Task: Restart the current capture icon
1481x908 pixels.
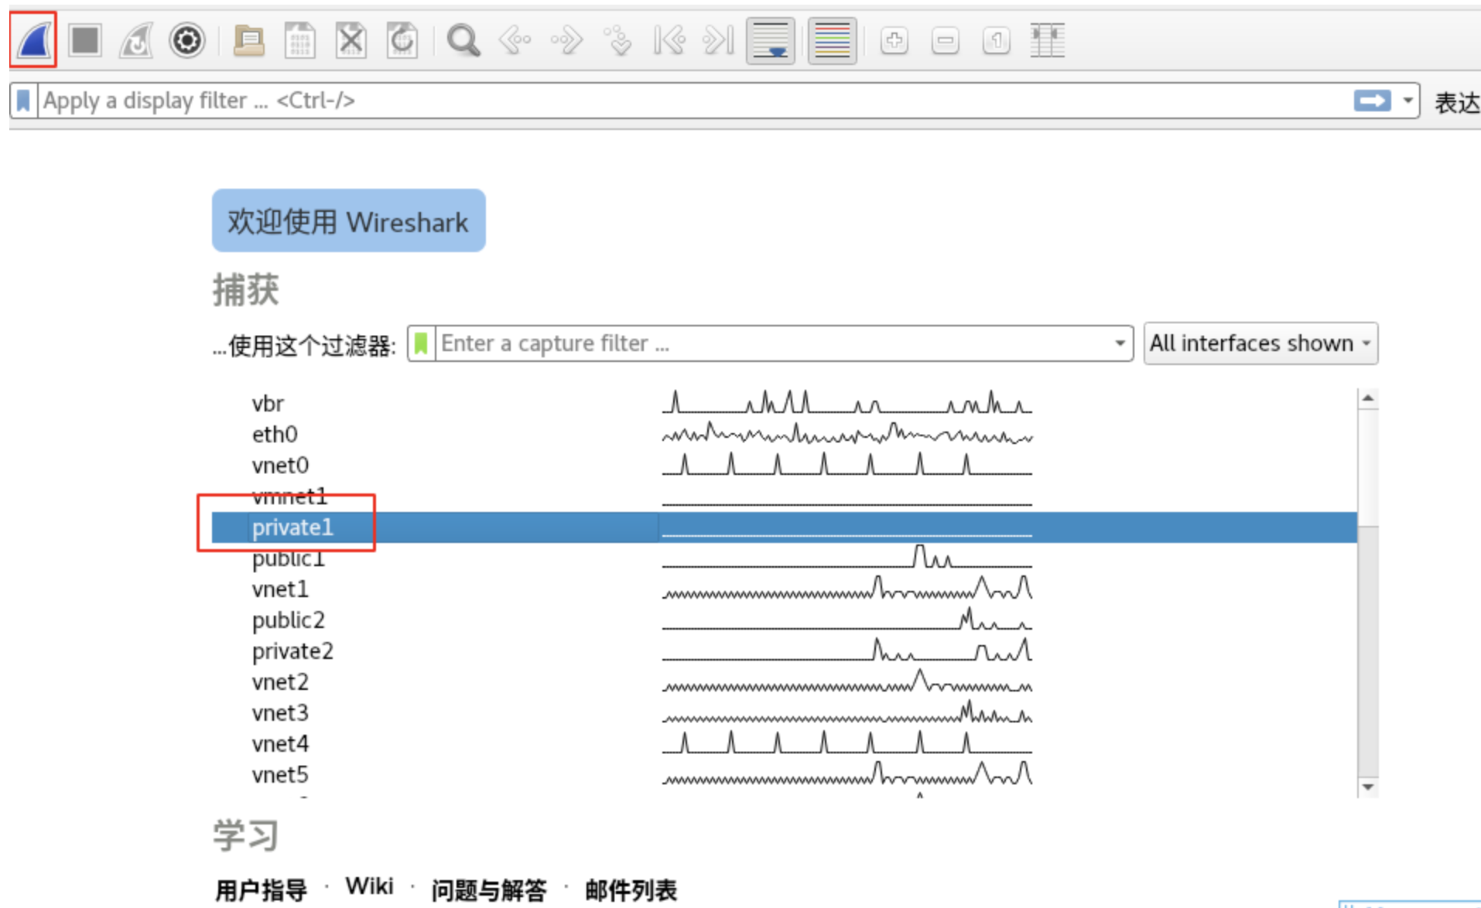Action: pos(136,39)
